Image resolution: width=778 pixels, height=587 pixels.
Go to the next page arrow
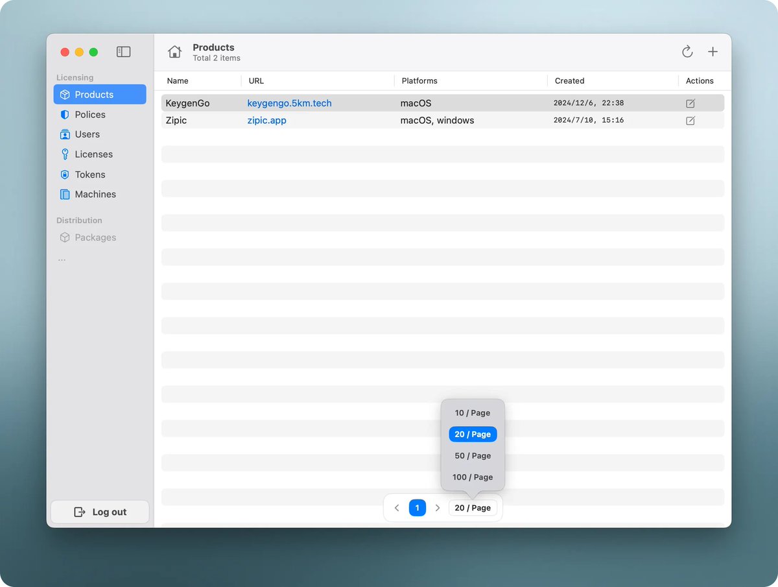tap(438, 508)
